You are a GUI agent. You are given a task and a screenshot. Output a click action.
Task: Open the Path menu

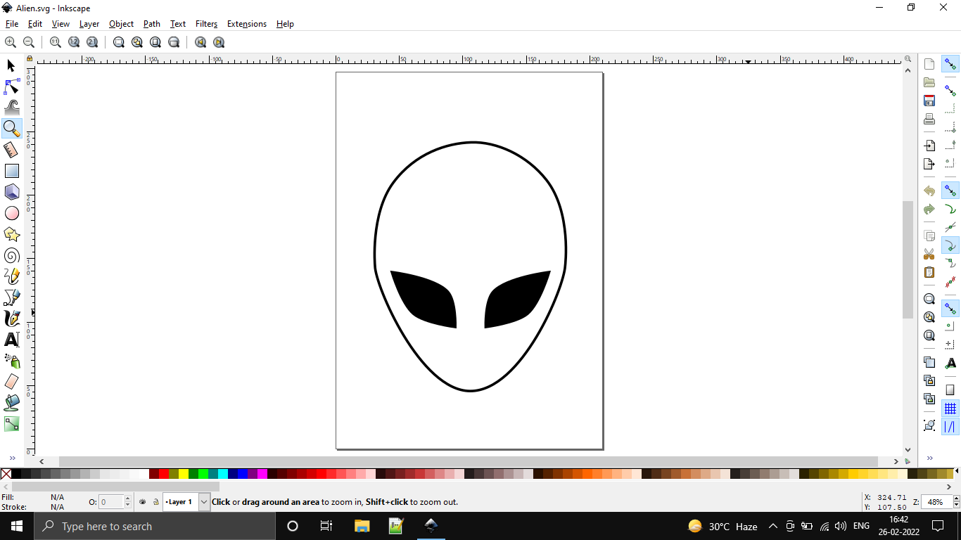[x=151, y=23]
